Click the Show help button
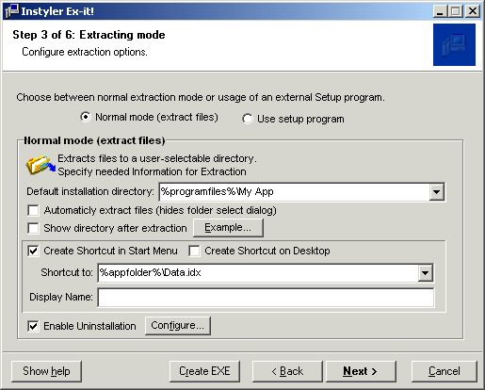Viewport: 485px width, 390px height. (46, 371)
